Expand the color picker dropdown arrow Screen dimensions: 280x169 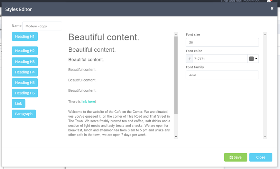256,59
